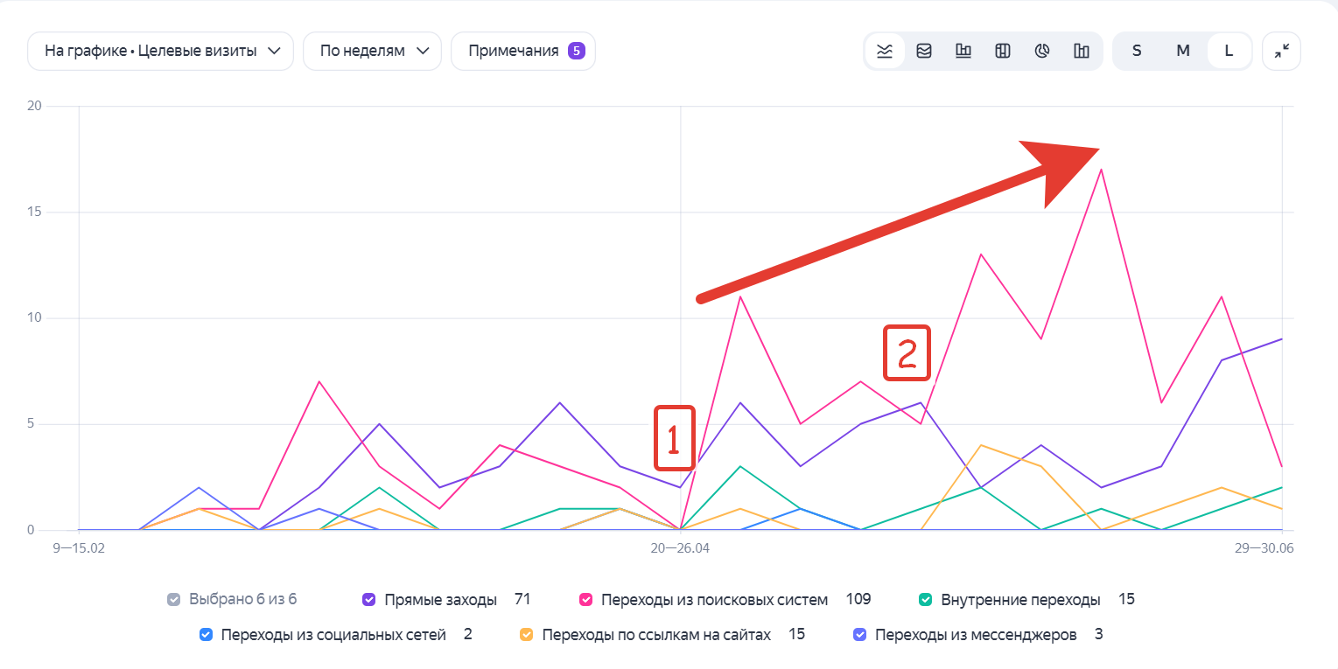
Task: Open the 'На графике • Целевые визиты' dropdown
Action: click(x=160, y=51)
